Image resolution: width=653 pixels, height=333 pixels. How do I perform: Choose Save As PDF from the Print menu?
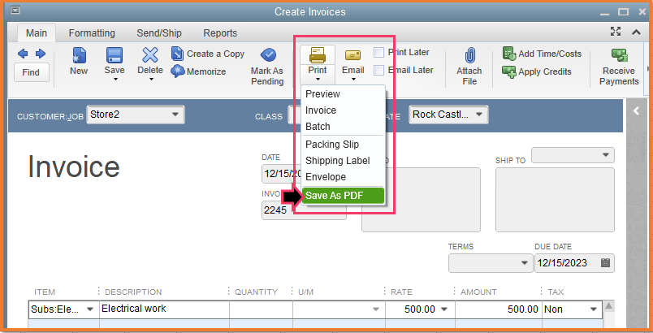pos(344,196)
